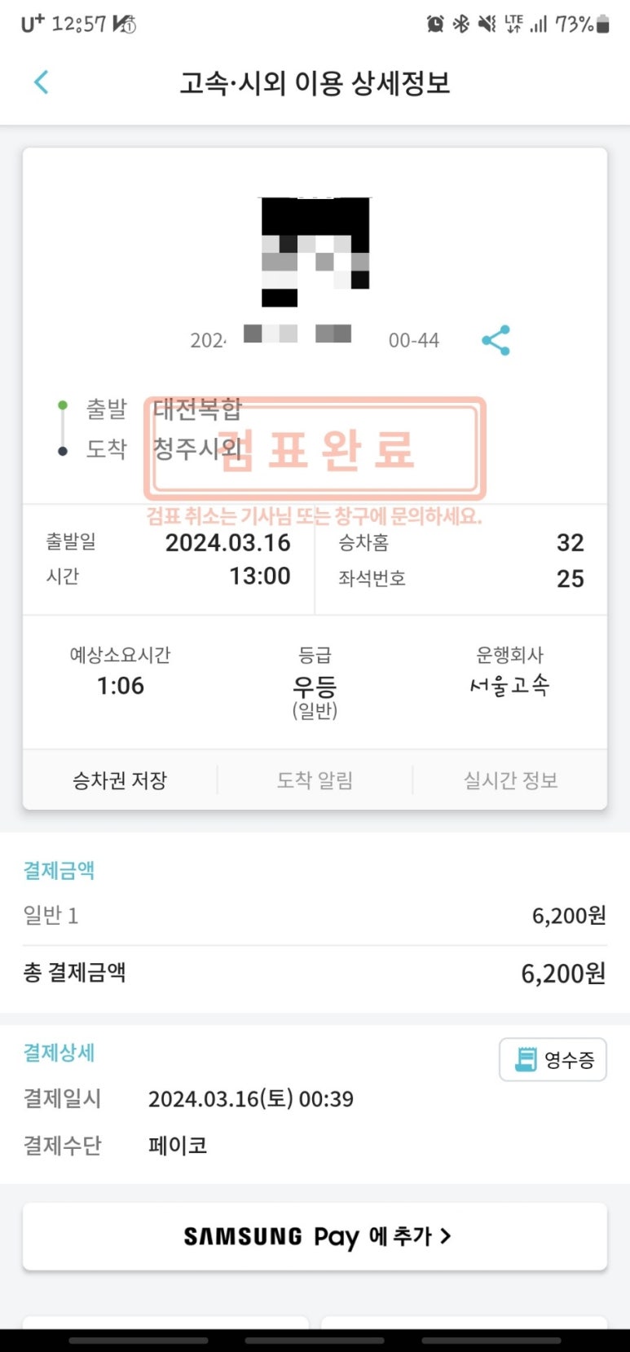Viewport: 630px width, 1352px height.
Task: Tap the share ticket icon
Action: 496,340
